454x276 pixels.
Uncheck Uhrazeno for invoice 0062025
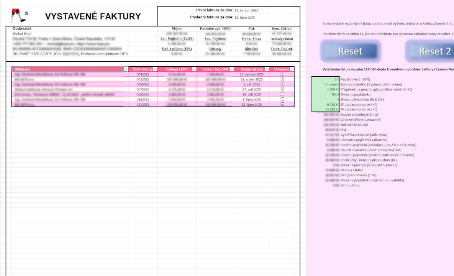pyautogui.click(x=282, y=84)
